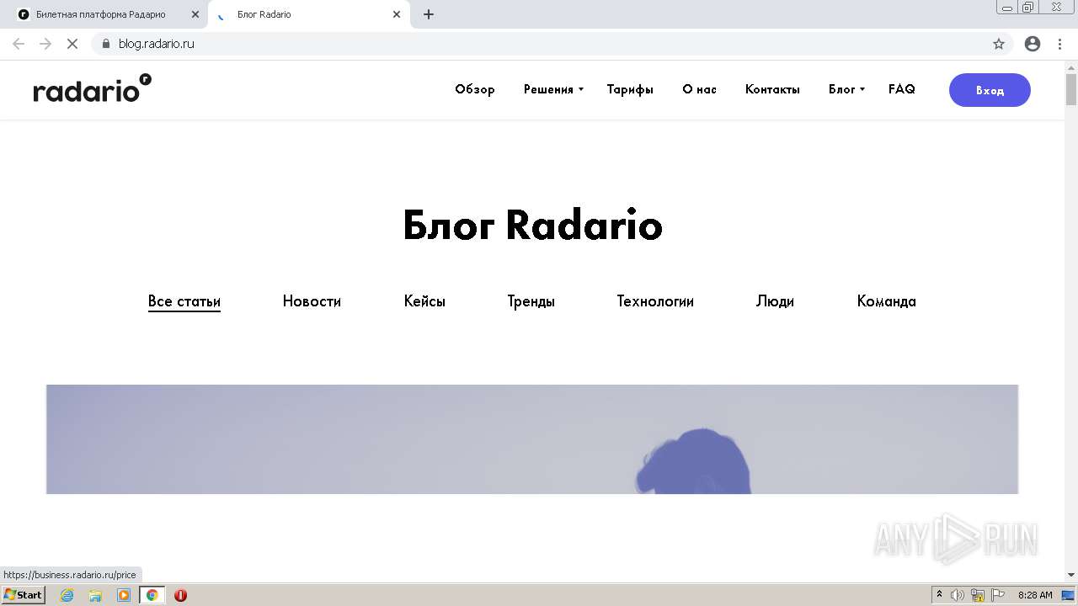Select the Блог Radario browser tab
1078x606 pixels.
point(307,14)
